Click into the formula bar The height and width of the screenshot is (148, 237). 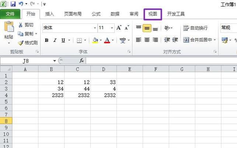[x=161, y=61]
